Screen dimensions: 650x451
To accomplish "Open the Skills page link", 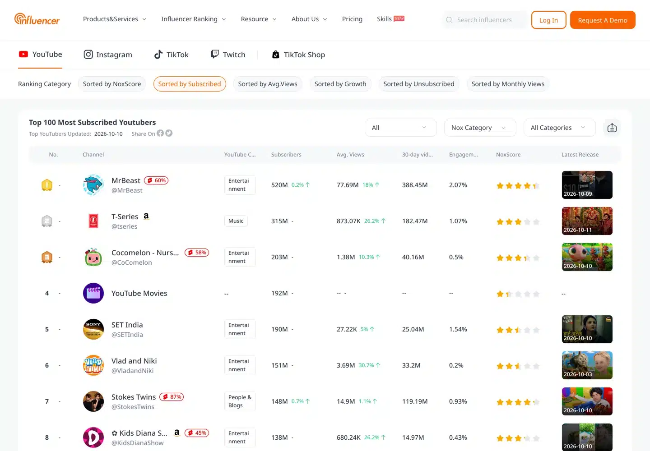I will click(x=390, y=19).
